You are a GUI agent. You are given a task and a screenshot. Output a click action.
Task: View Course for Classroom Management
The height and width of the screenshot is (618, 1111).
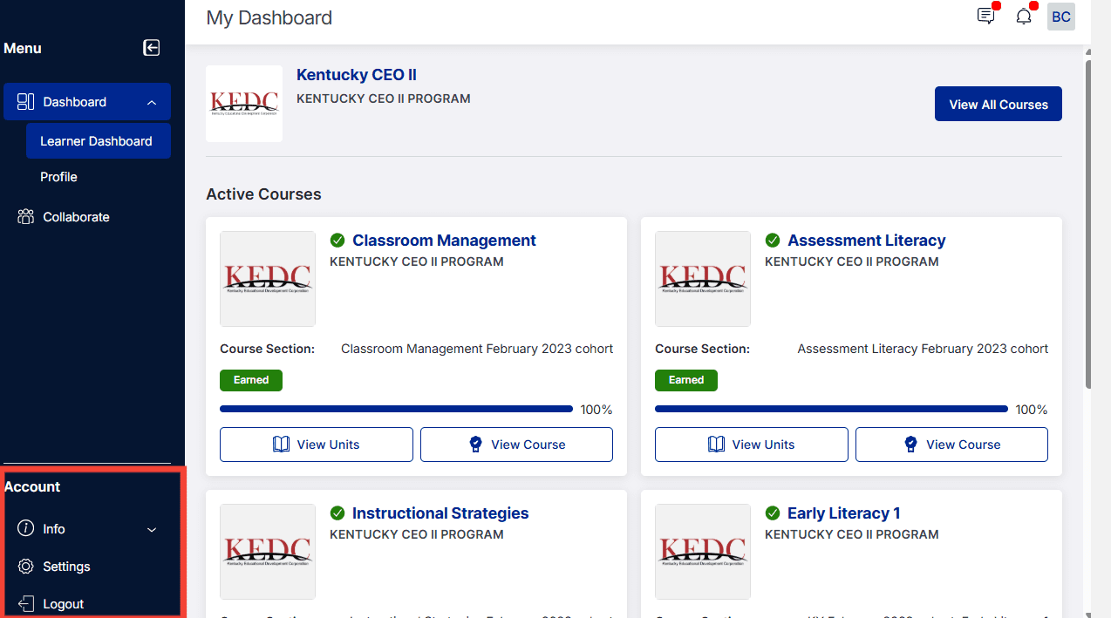click(x=516, y=445)
